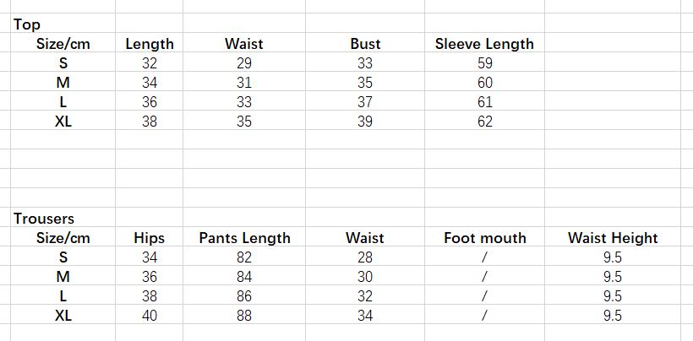Screen dimensions: 693x341
Task: Click sleeve length value 62 for XL
Action: [x=484, y=122]
